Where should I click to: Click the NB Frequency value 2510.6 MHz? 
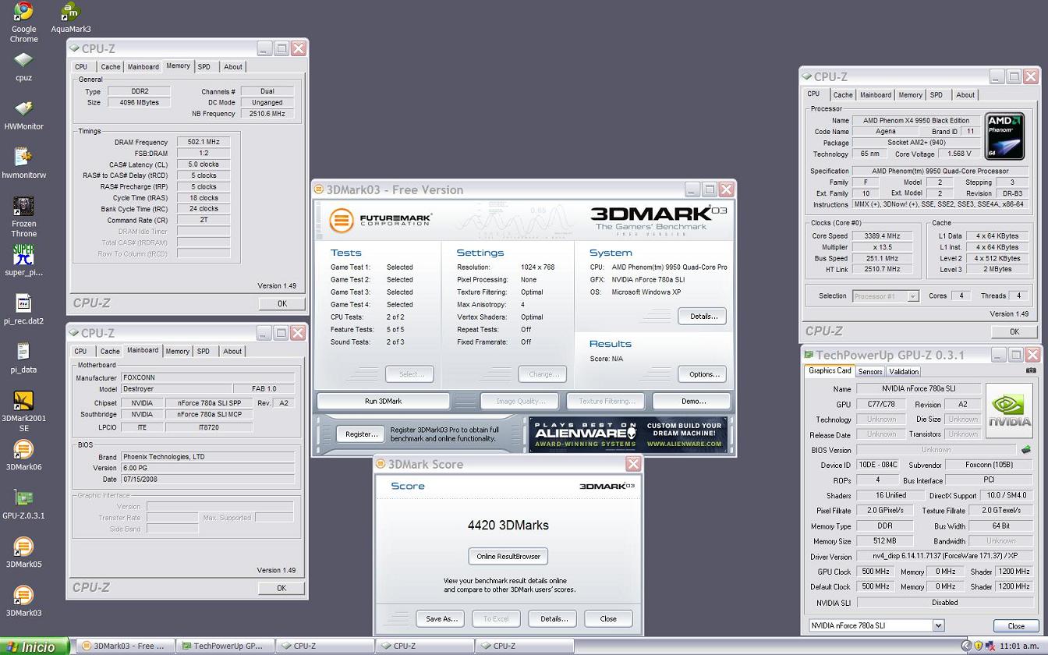point(267,114)
